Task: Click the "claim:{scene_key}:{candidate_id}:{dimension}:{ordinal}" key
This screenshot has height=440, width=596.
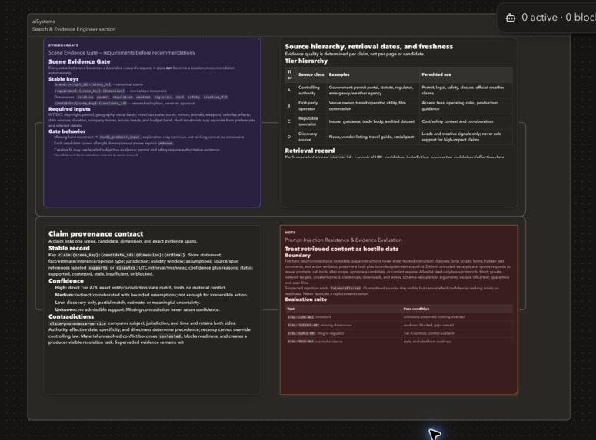Action: 122,255
